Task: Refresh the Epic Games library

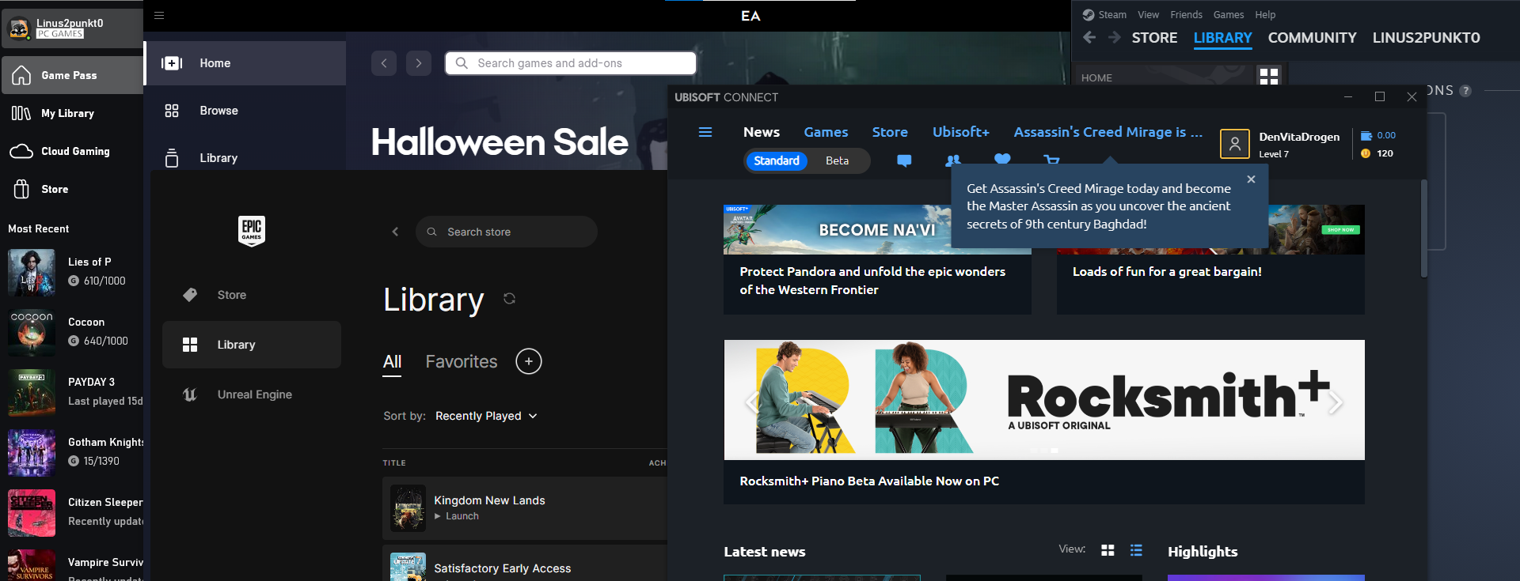Action: click(509, 299)
